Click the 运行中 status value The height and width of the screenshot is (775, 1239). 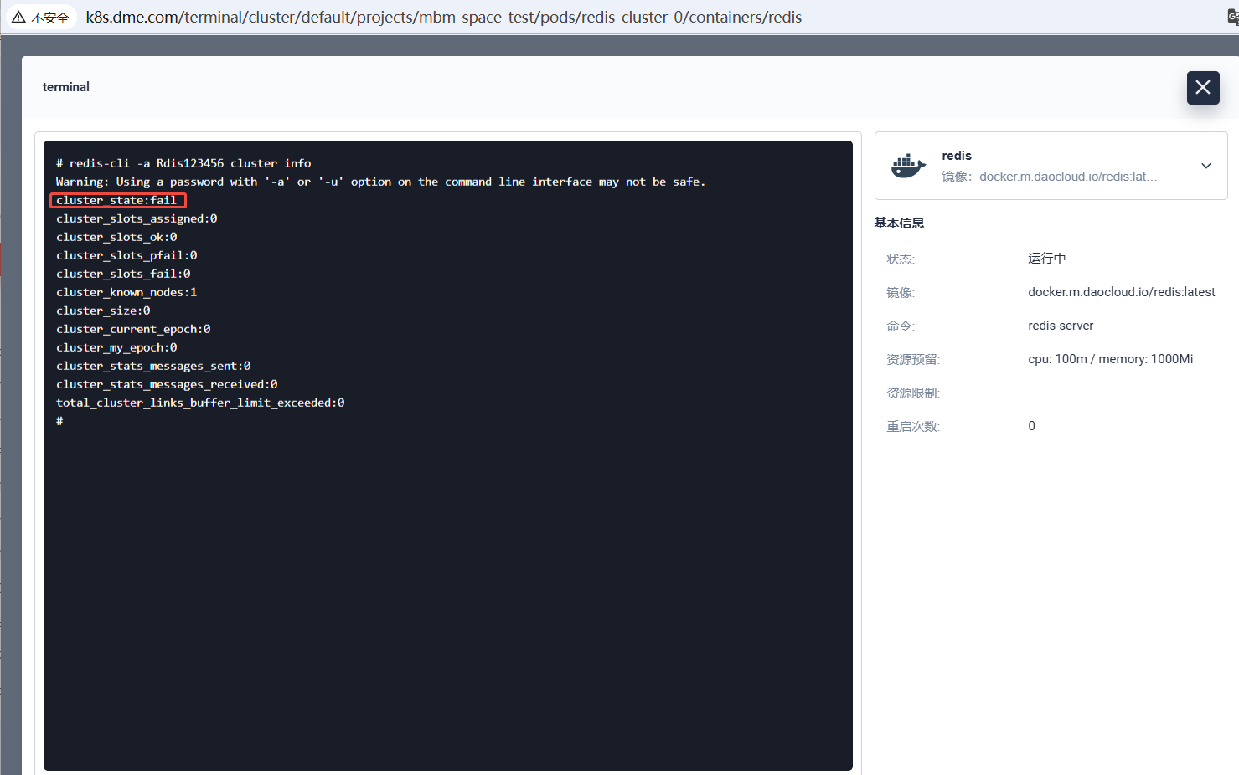pos(1046,259)
